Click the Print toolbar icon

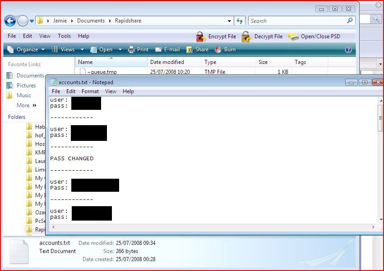pyautogui.click(x=131, y=50)
